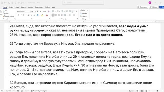Open Replace dialog

click(84, 14)
